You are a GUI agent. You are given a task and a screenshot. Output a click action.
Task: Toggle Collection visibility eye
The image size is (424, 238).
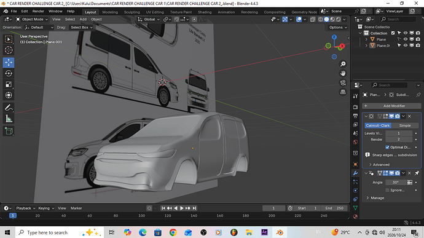406,33
